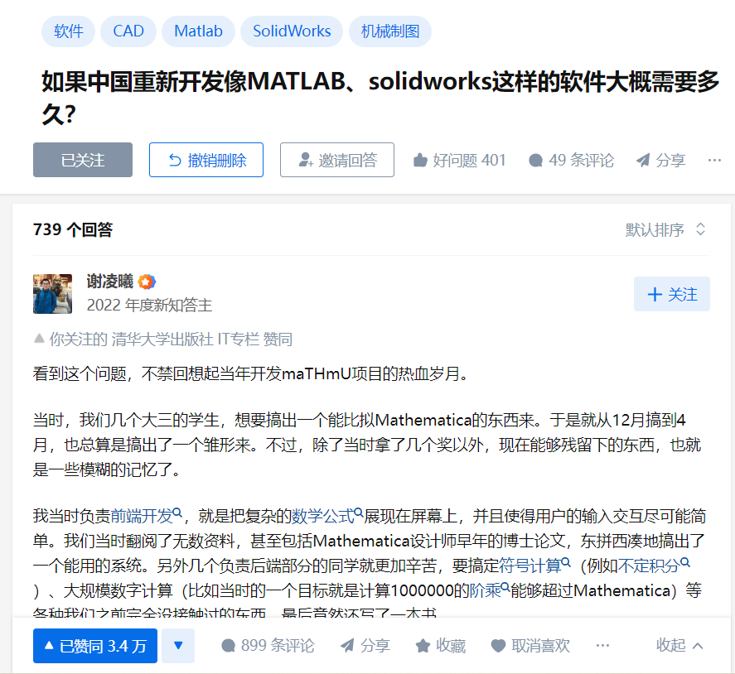Click the 邀请回答 button
735x674 pixels.
[x=337, y=160]
